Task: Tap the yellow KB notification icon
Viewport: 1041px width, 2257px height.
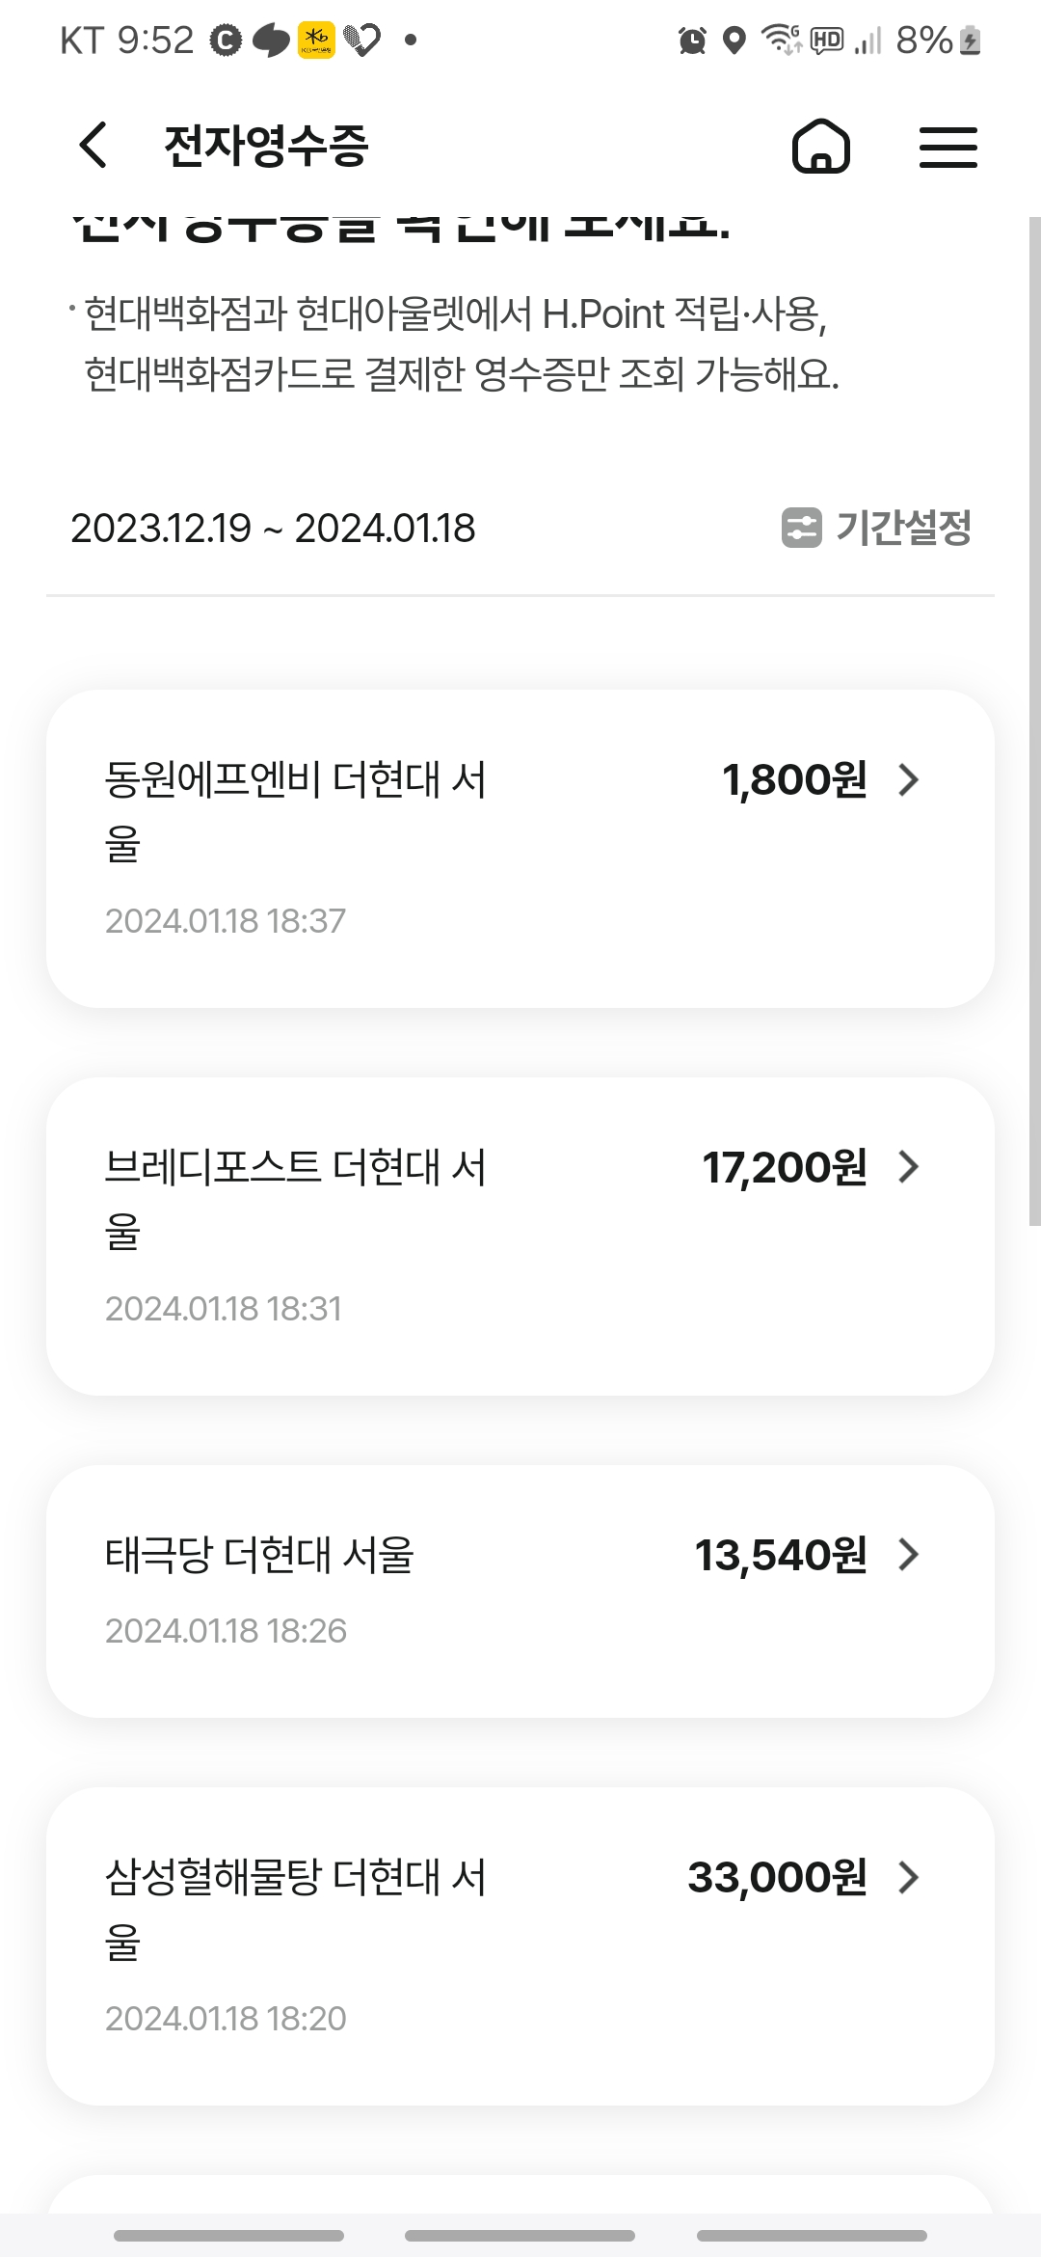Action: point(316,40)
